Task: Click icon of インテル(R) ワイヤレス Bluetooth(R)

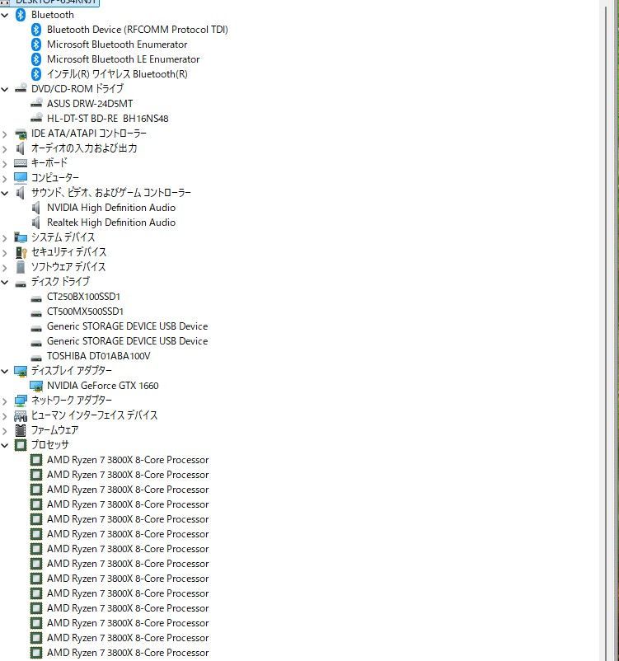Action: pos(36,74)
